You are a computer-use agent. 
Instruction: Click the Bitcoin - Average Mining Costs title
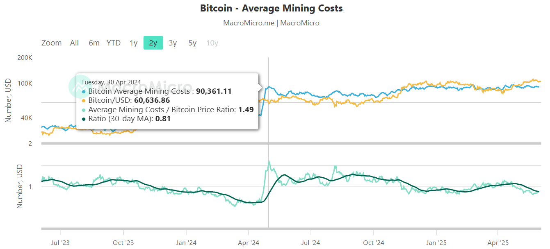coord(271,8)
